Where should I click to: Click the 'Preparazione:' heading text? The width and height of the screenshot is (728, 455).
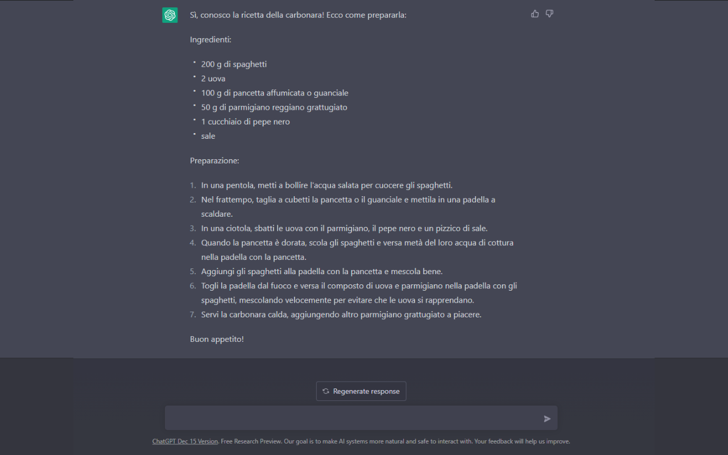tap(214, 160)
